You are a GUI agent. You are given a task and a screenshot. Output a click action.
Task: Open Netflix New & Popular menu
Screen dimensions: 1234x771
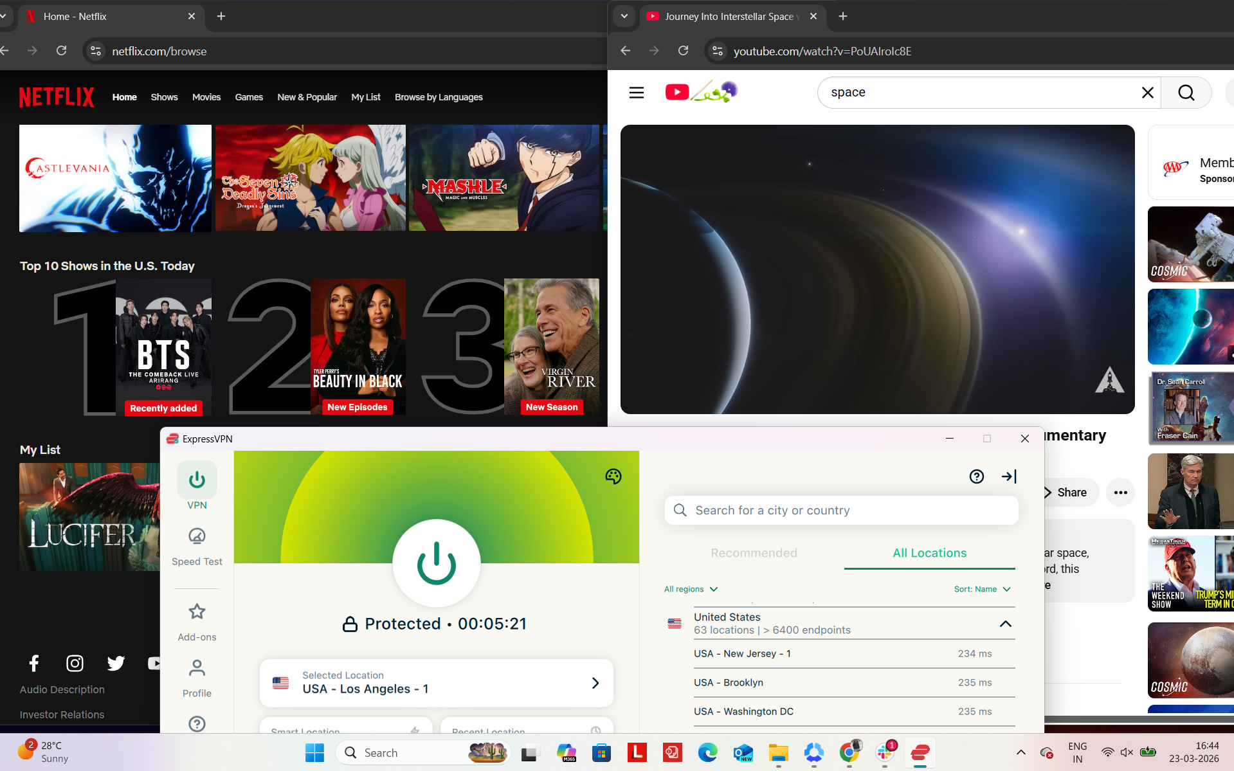tap(307, 97)
